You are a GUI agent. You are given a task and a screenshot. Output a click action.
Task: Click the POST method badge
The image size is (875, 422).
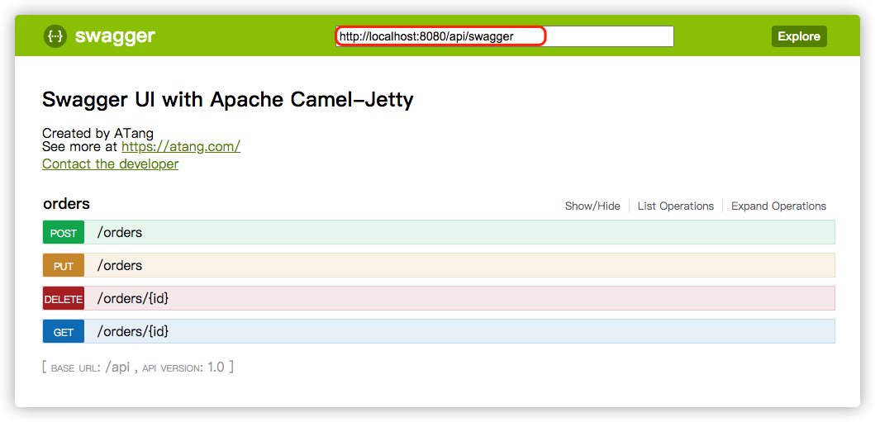(64, 232)
